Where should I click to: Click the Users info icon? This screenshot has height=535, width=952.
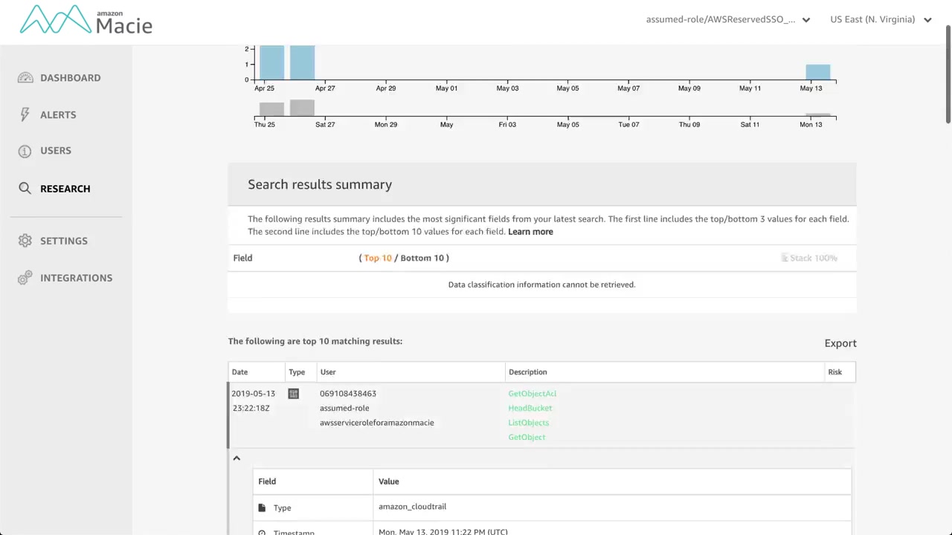coord(25,151)
